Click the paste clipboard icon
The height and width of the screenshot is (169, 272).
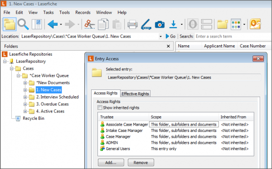point(117,24)
